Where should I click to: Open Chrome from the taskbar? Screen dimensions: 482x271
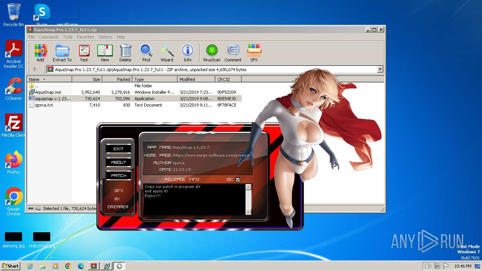click(68, 266)
